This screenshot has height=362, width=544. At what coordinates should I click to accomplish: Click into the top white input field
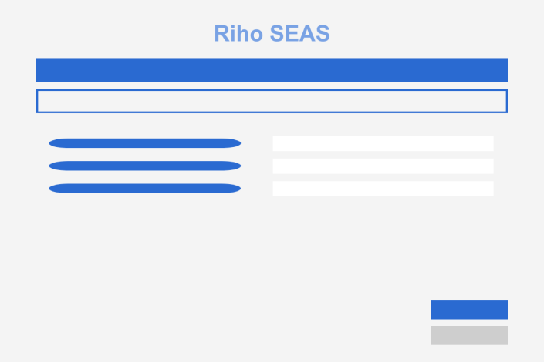[383, 143]
